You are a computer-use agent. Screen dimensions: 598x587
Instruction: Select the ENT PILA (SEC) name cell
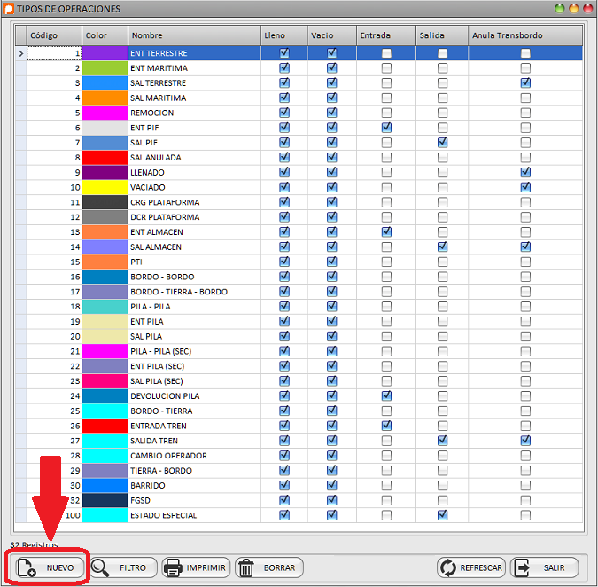click(195, 366)
